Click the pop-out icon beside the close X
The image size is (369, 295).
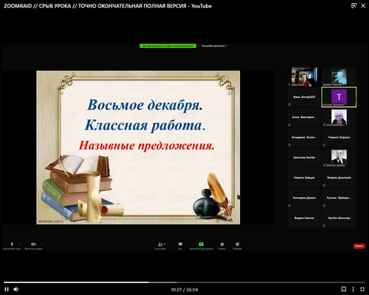pyautogui.click(x=354, y=6)
